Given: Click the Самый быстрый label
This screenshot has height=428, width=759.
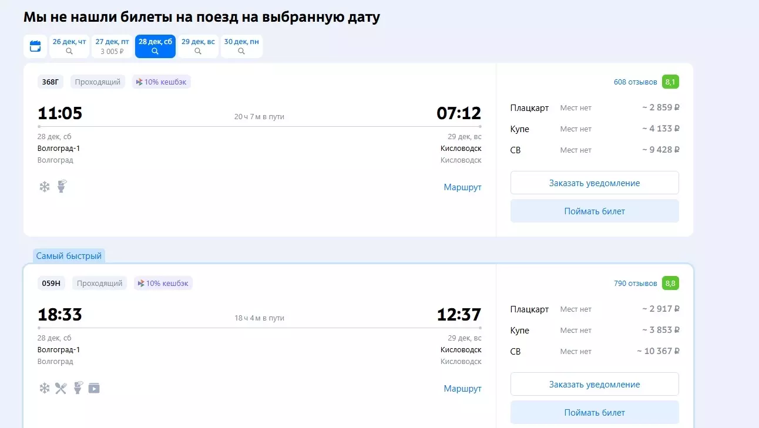Looking at the screenshot, I should click(69, 256).
